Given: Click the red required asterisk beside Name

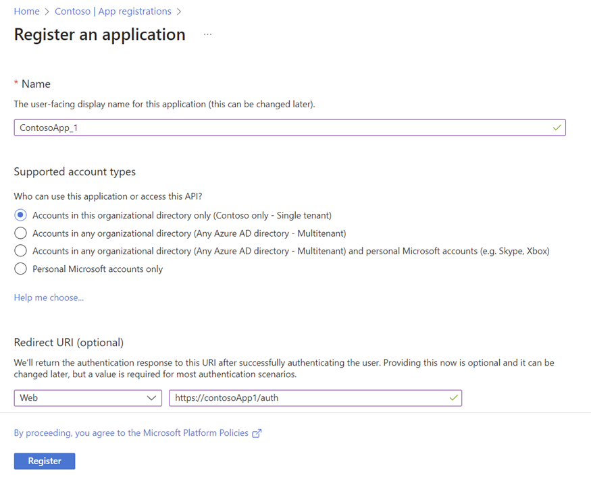Looking at the screenshot, I should click(16, 84).
